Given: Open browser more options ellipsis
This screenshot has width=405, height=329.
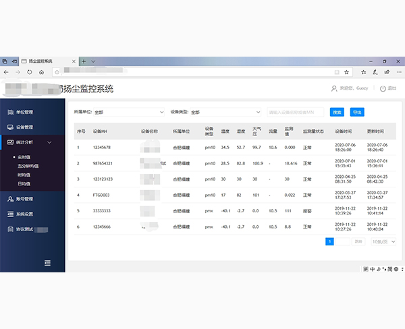Looking at the screenshot, I should tap(399, 72).
